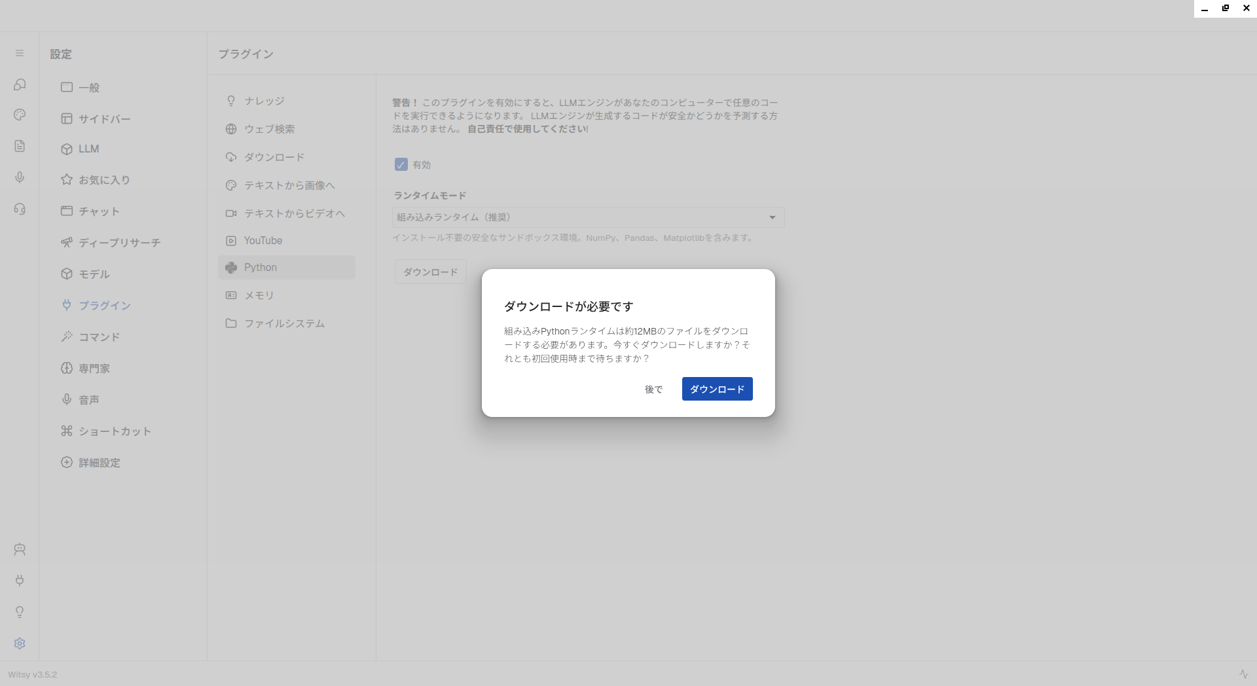Open the palette design studio icon
This screenshot has height=686, width=1257.
(20, 115)
